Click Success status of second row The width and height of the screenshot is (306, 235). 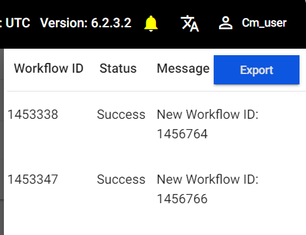pyautogui.click(x=121, y=179)
